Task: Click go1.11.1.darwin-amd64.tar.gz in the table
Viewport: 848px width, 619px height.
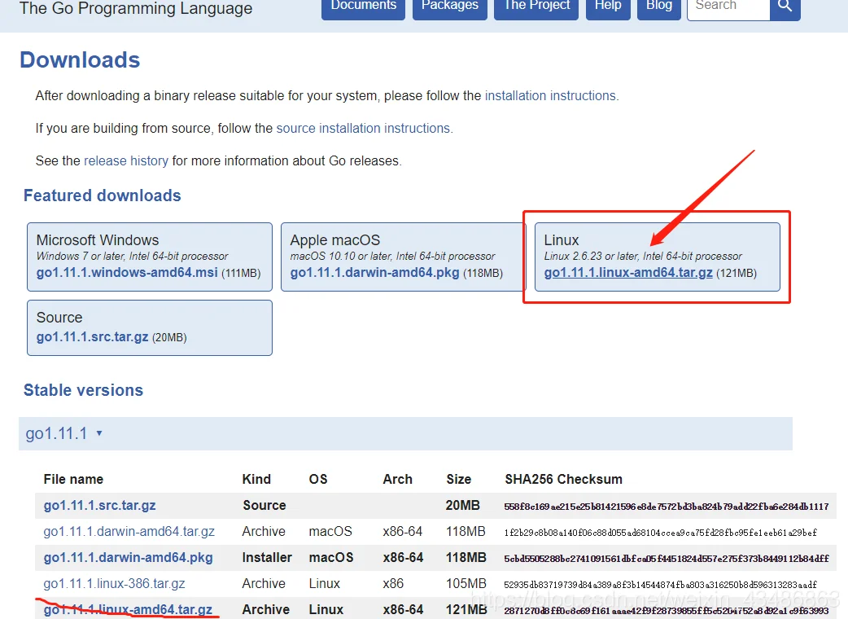Action: click(x=129, y=531)
